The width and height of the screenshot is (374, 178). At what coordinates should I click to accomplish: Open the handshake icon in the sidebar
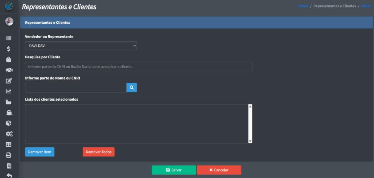[9, 70]
